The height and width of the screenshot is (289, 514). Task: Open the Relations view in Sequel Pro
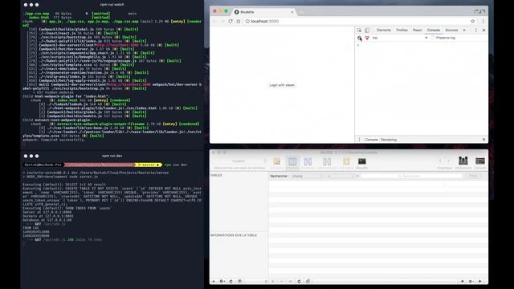308,162
